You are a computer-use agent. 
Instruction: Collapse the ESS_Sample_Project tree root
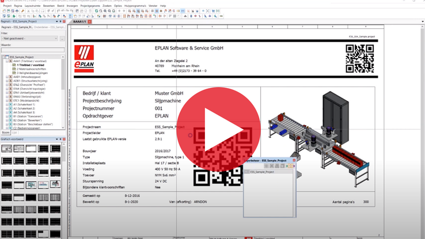coord(3,57)
